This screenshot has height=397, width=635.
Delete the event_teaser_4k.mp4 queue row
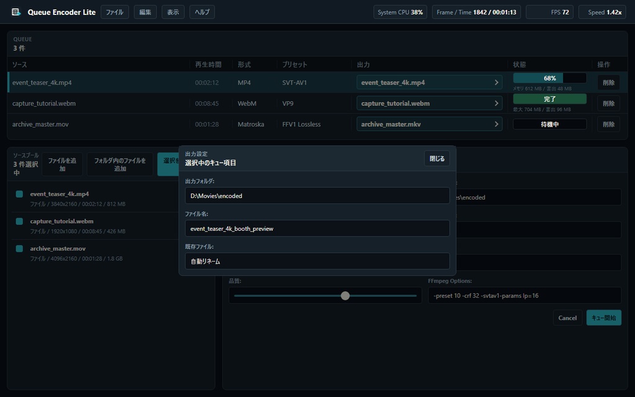608,83
